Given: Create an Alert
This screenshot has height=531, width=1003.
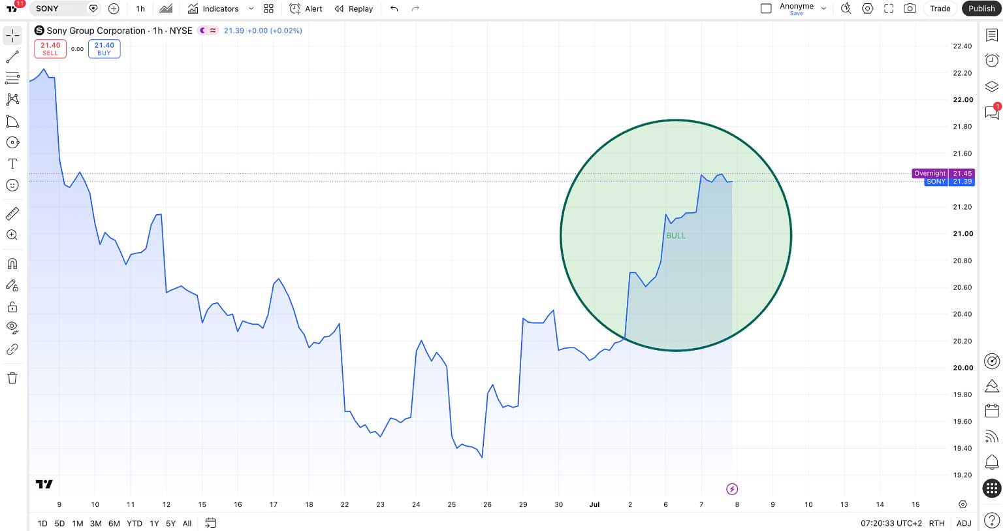Looking at the screenshot, I should tap(306, 8).
